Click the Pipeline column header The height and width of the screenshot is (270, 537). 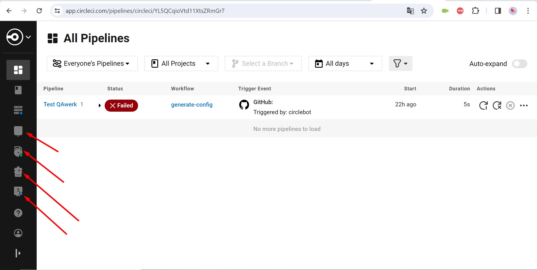[53, 89]
